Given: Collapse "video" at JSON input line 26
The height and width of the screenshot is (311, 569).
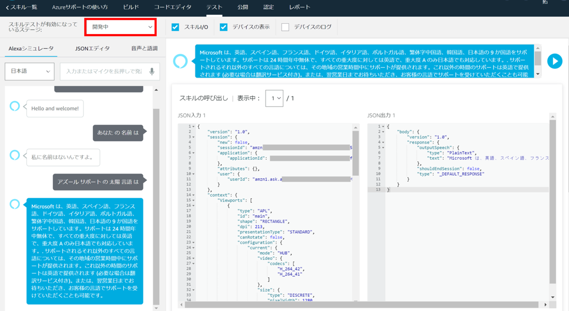Looking at the screenshot, I should (x=193, y=258).
